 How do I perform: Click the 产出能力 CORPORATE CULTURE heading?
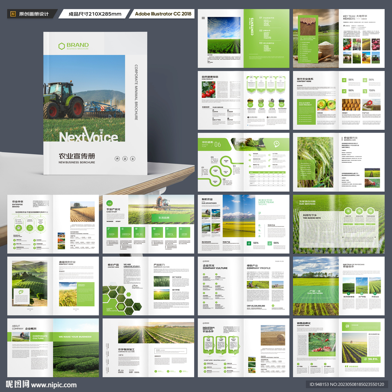pyautogui.click(x=162, y=266)
